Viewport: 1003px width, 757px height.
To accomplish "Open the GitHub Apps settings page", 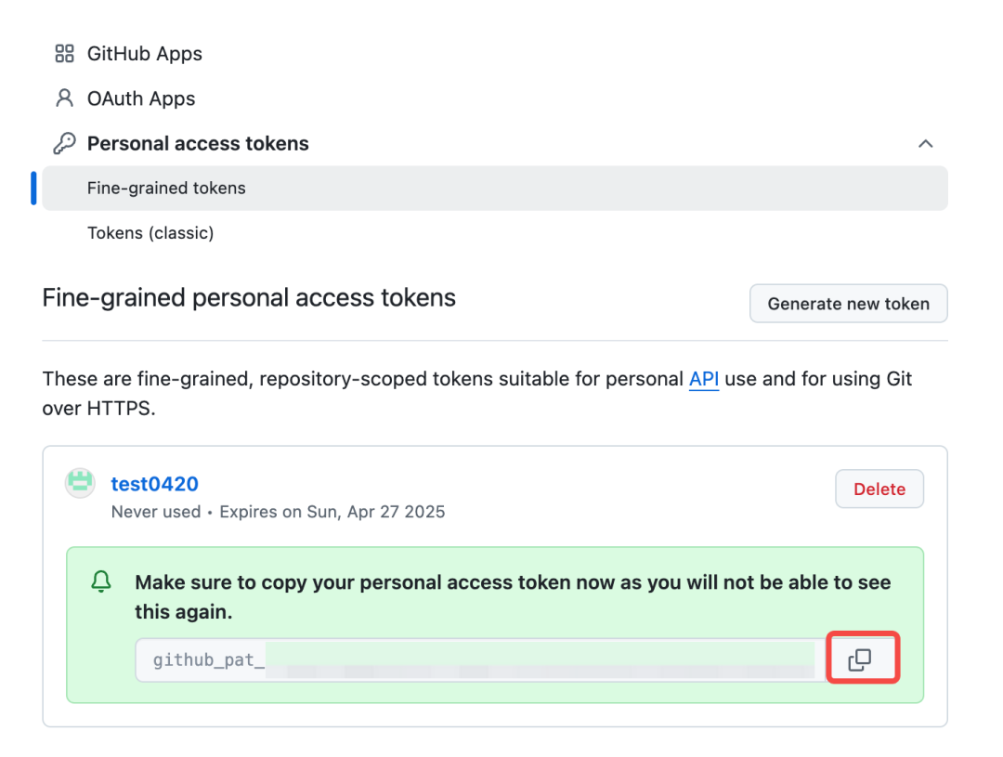I will [144, 54].
